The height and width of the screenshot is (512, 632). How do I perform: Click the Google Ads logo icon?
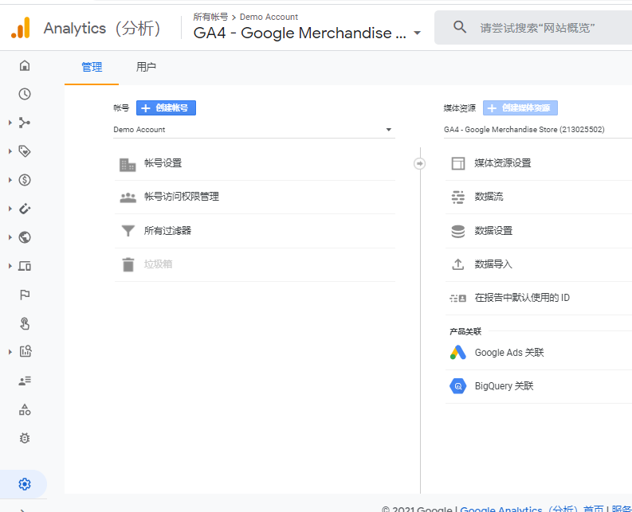tap(458, 353)
